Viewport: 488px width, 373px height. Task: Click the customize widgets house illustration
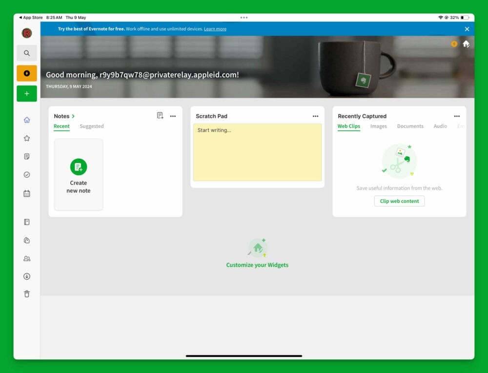(x=258, y=248)
